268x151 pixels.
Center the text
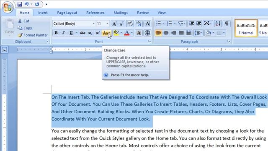pos(166,33)
